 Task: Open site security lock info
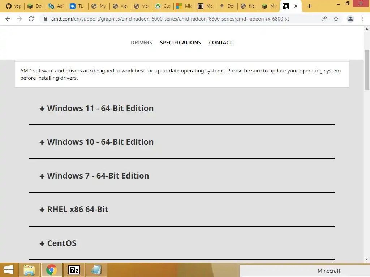46,19
